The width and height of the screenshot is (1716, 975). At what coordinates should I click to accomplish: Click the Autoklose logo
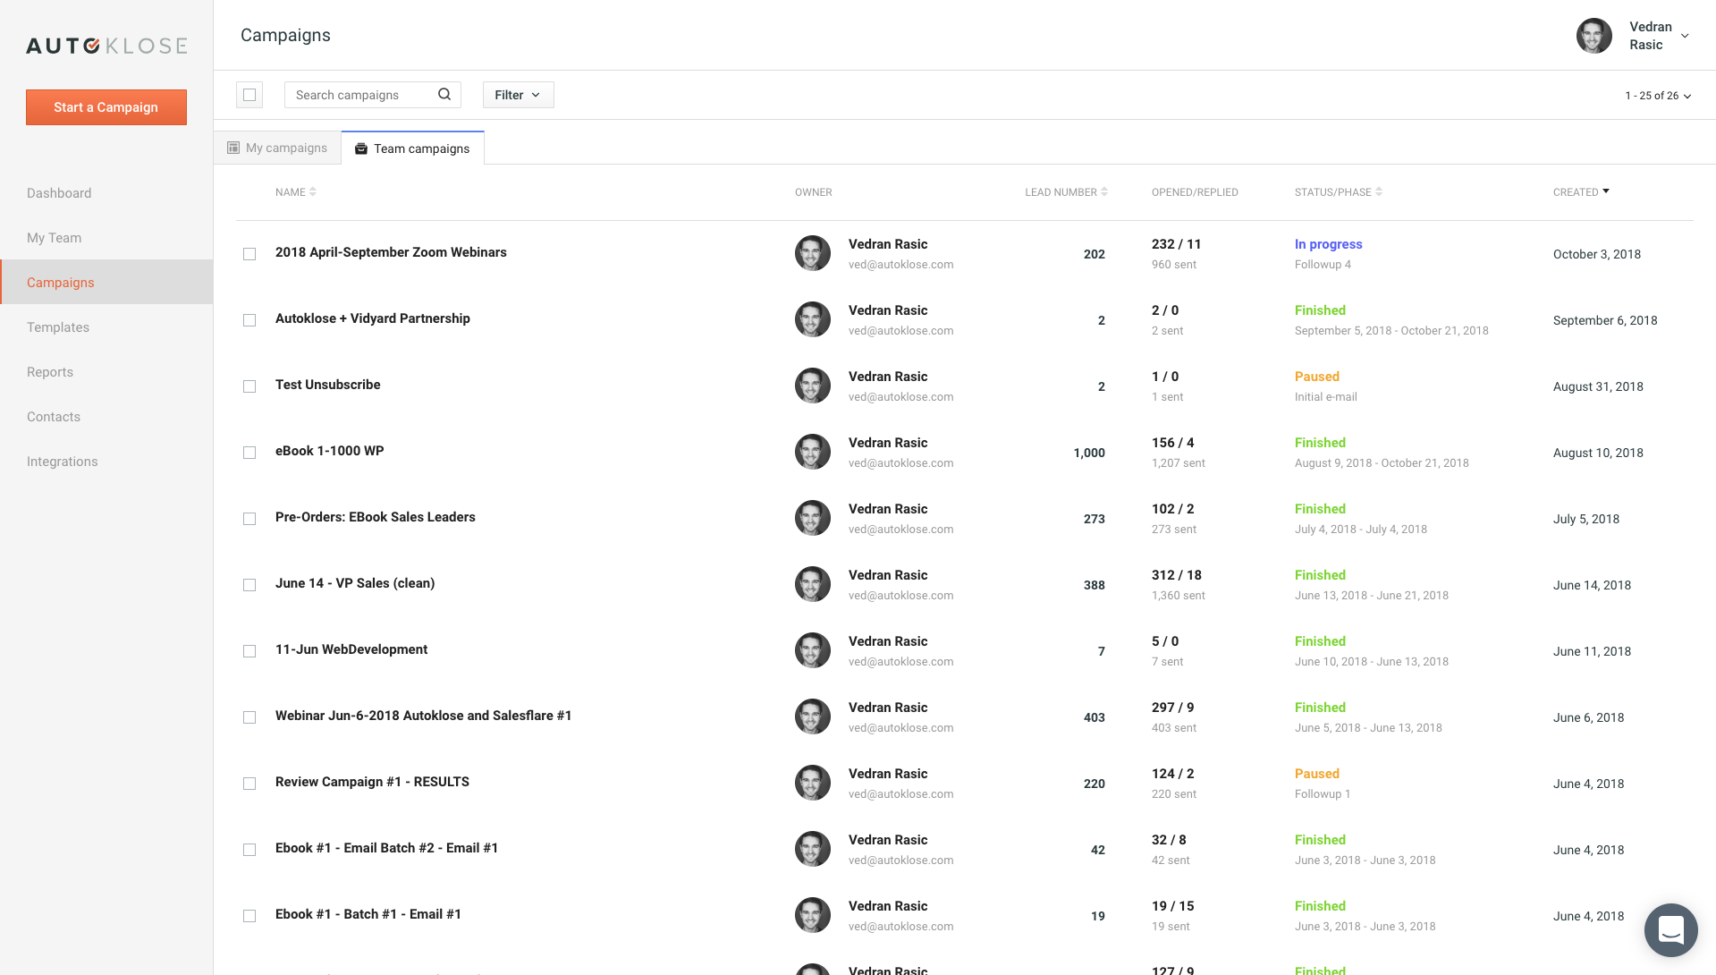tap(106, 46)
